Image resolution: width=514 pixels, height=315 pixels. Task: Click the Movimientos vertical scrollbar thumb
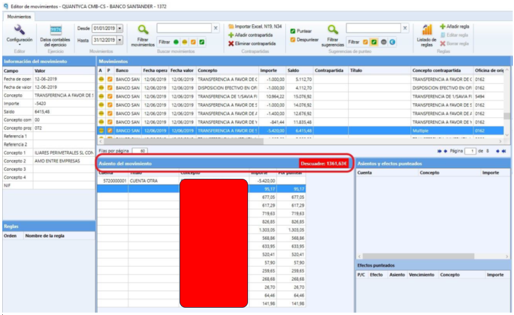click(x=507, y=116)
